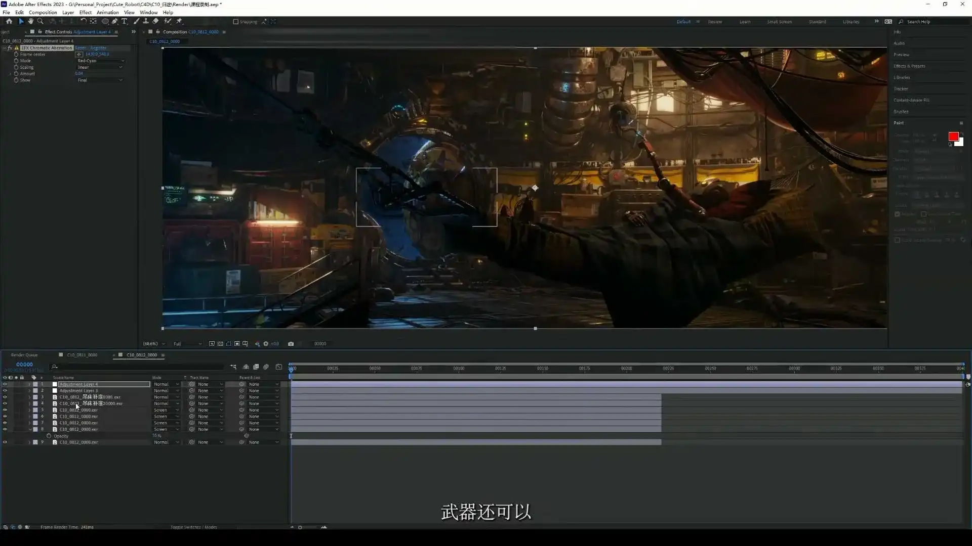Viewport: 972px width, 546px height.
Task: Click the snapshot camera icon under viewer
Action: tap(291, 344)
